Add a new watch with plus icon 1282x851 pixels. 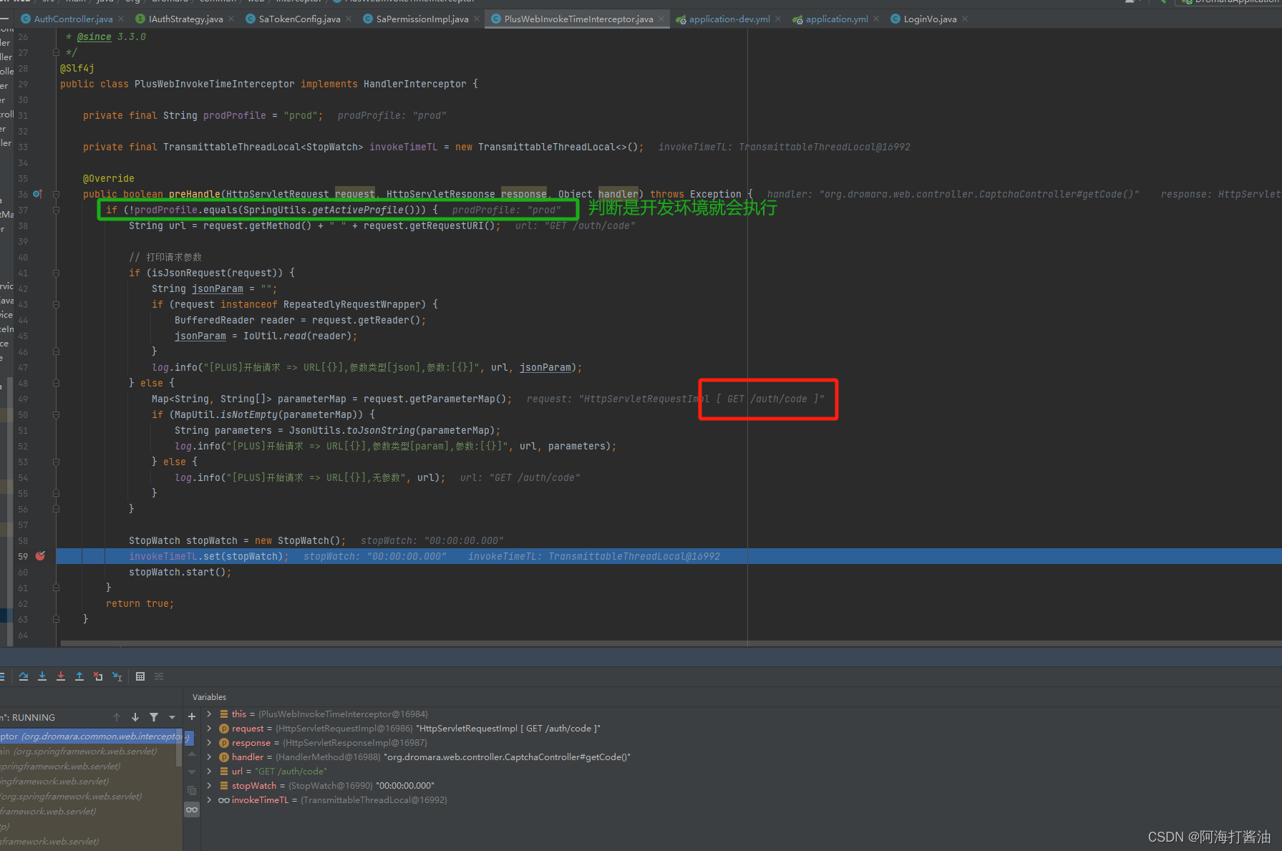(192, 716)
